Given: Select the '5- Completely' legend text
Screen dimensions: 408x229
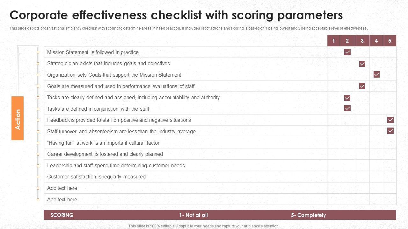Looking at the screenshot, I should point(308,215).
